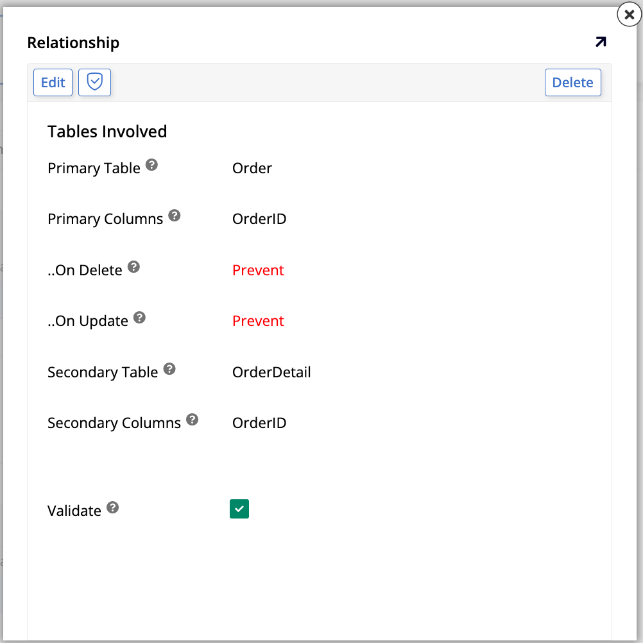Image resolution: width=643 pixels, height=643 pixels.
Task: Open the ..On Update help tooltip
Action: coord(139,317)
